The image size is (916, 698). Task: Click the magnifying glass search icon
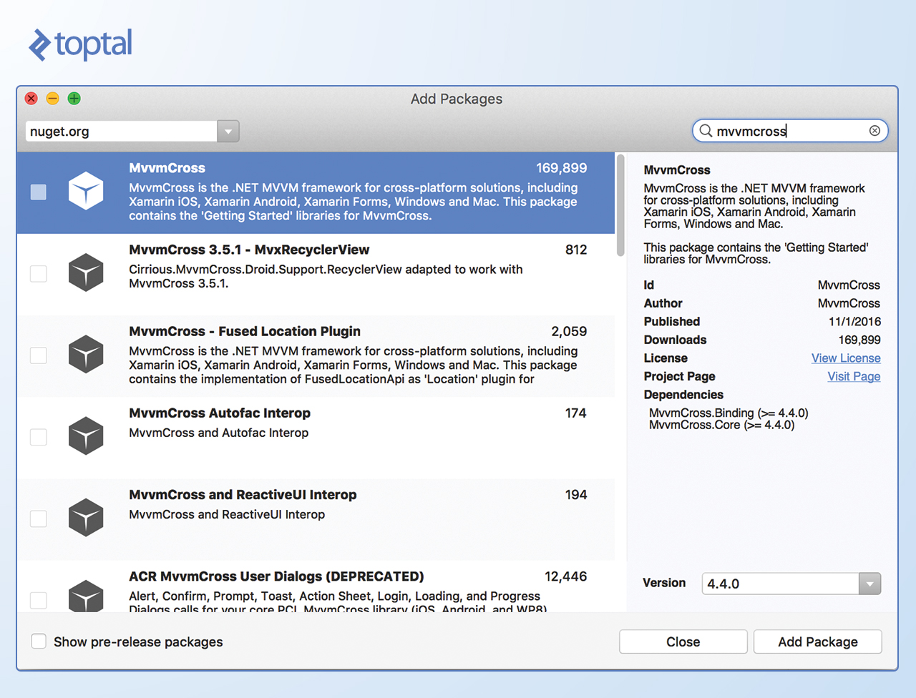point(706,131)
